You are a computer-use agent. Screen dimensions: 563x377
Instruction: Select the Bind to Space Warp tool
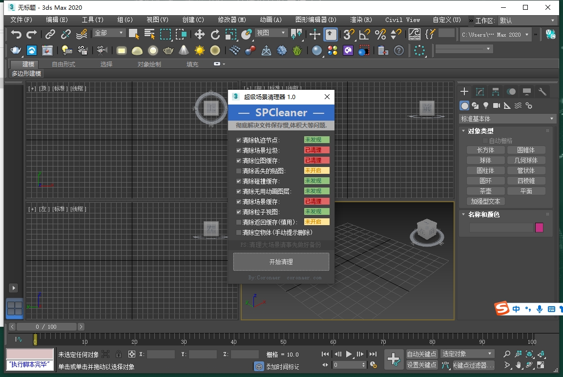82,34
